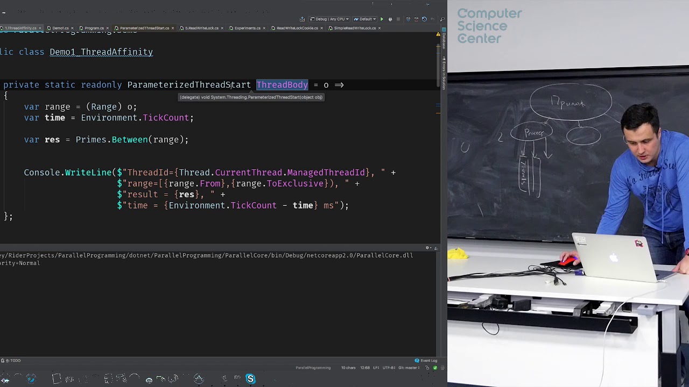Click the green status check icon in status bar
Image resolution: width=689 pixels, height=387 pixels.
pyautogui.click(x=435, y=368)
